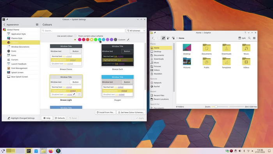
Task: Click the volume icon in system tray
Action: click(240, 151)
